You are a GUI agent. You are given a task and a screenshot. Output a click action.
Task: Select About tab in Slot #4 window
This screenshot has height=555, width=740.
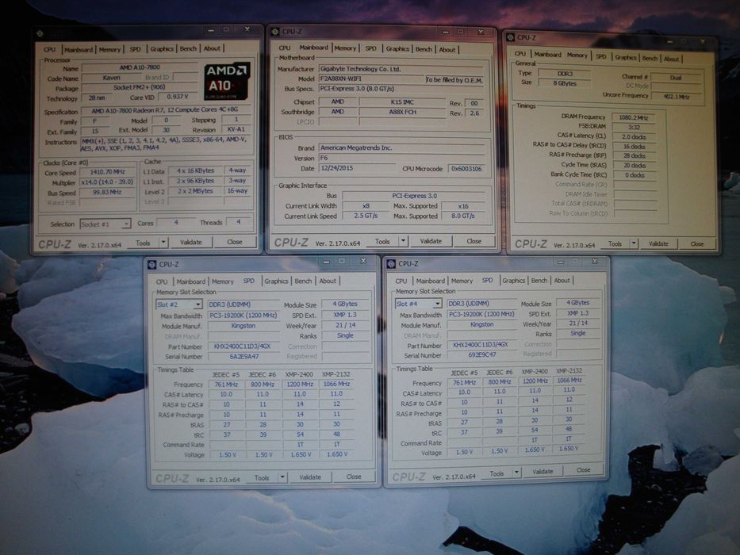tap(562, 281)
